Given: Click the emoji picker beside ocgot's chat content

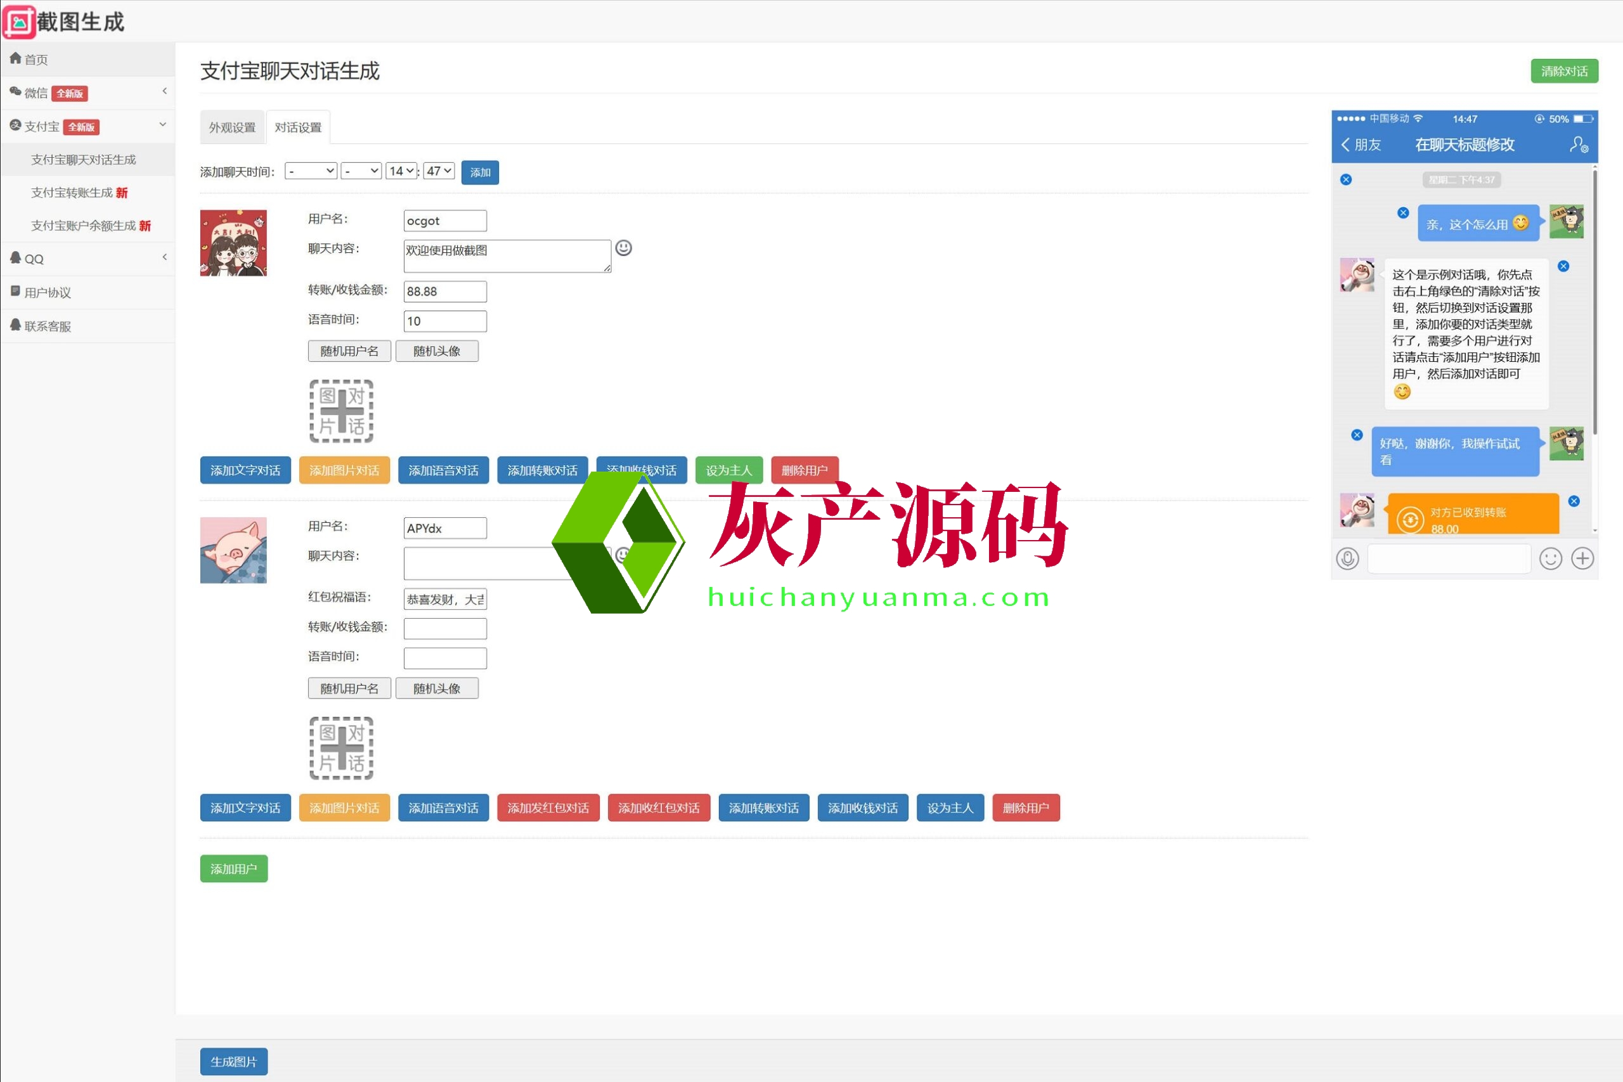Looking at the screenshot, I should tap(623, 248).
